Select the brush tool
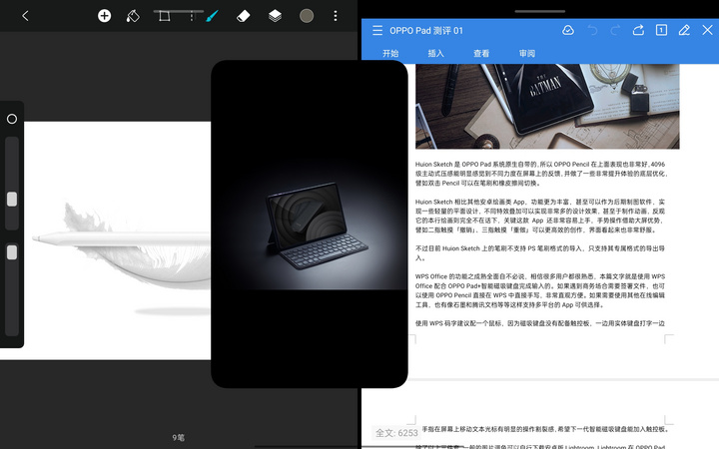 point(212,16)
